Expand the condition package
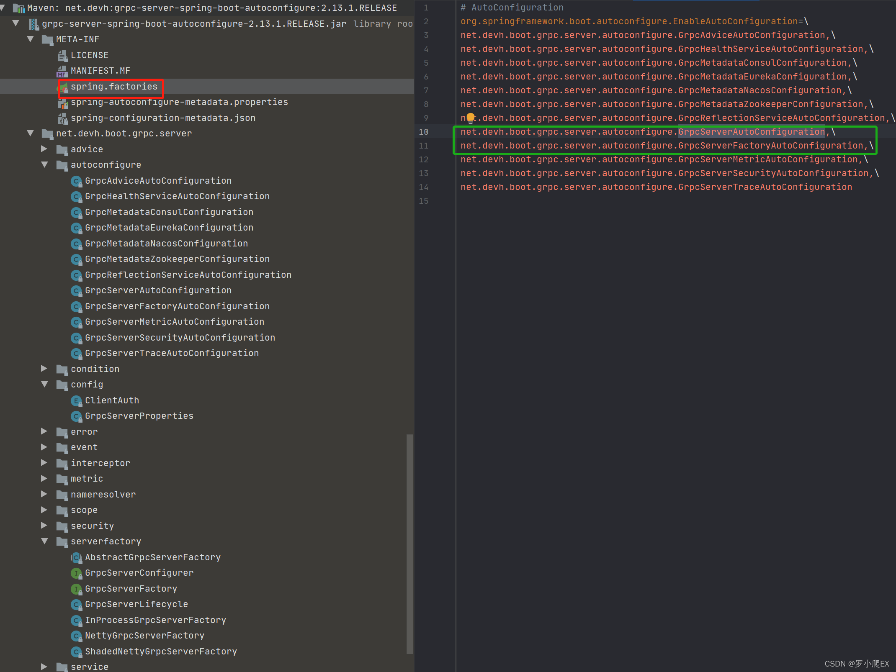Image resolution: width=896 pixels, height=672 pixels. tap(44, 369)
